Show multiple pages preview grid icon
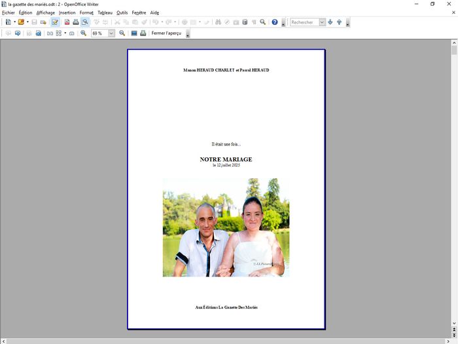 (59, 33)
